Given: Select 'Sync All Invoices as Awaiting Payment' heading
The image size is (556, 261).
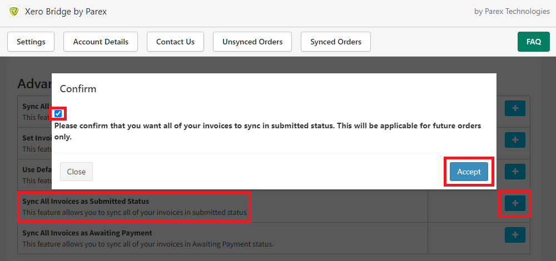Looking at the screenshot, I should (87, 233).
